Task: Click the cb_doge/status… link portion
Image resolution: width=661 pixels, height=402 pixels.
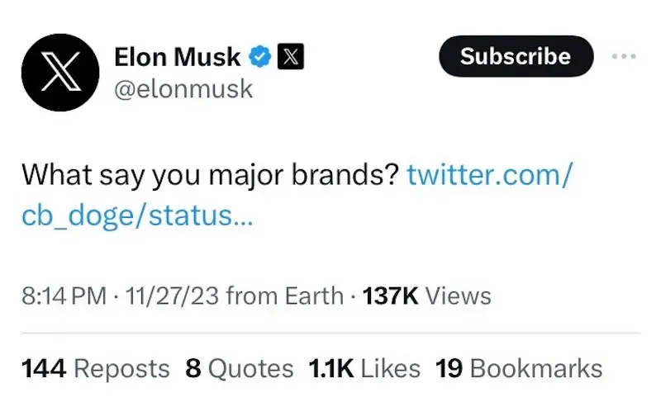Action: pyautogui.click(x=139, y=216)
